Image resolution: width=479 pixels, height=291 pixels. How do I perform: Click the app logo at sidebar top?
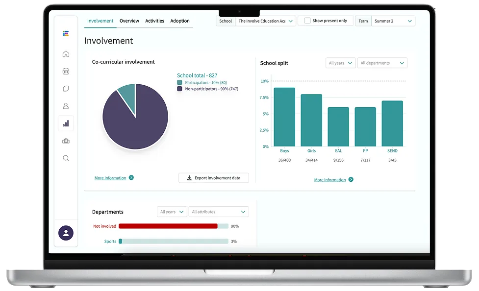tap(66, 33)
